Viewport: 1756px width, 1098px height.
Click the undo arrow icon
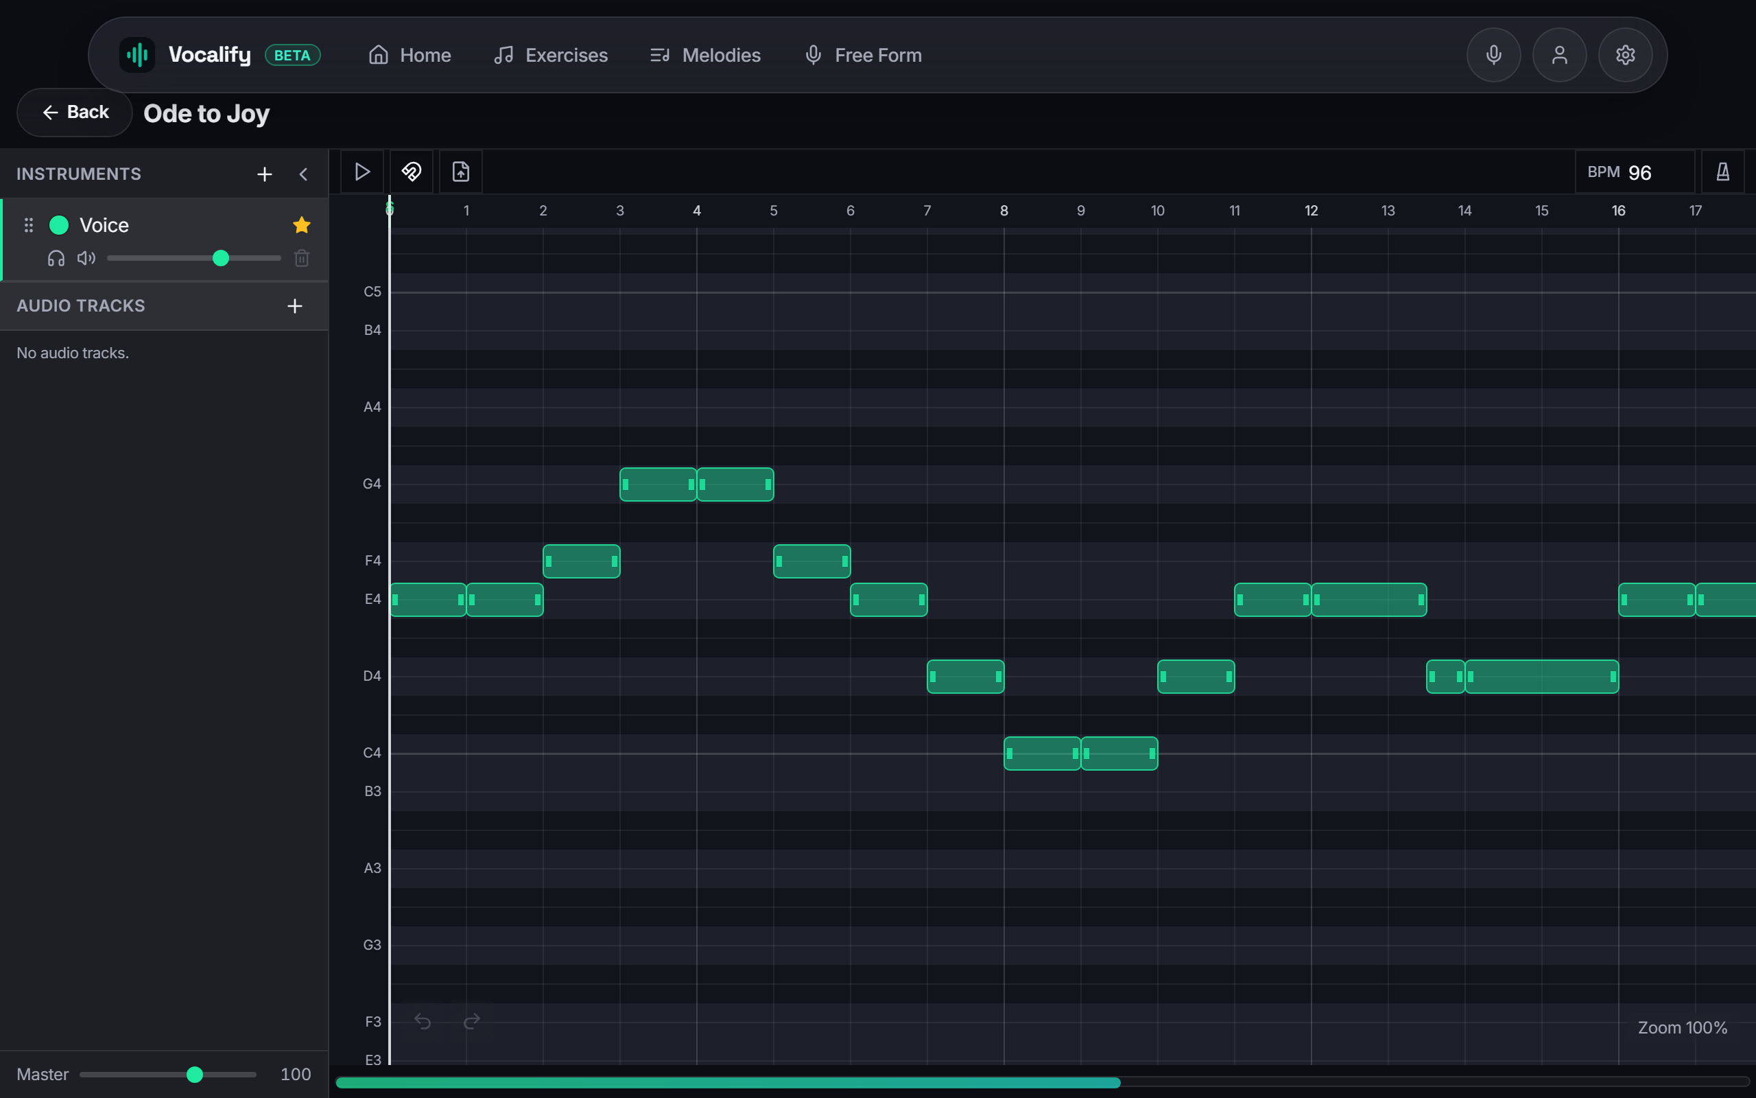coord(423,1022)
